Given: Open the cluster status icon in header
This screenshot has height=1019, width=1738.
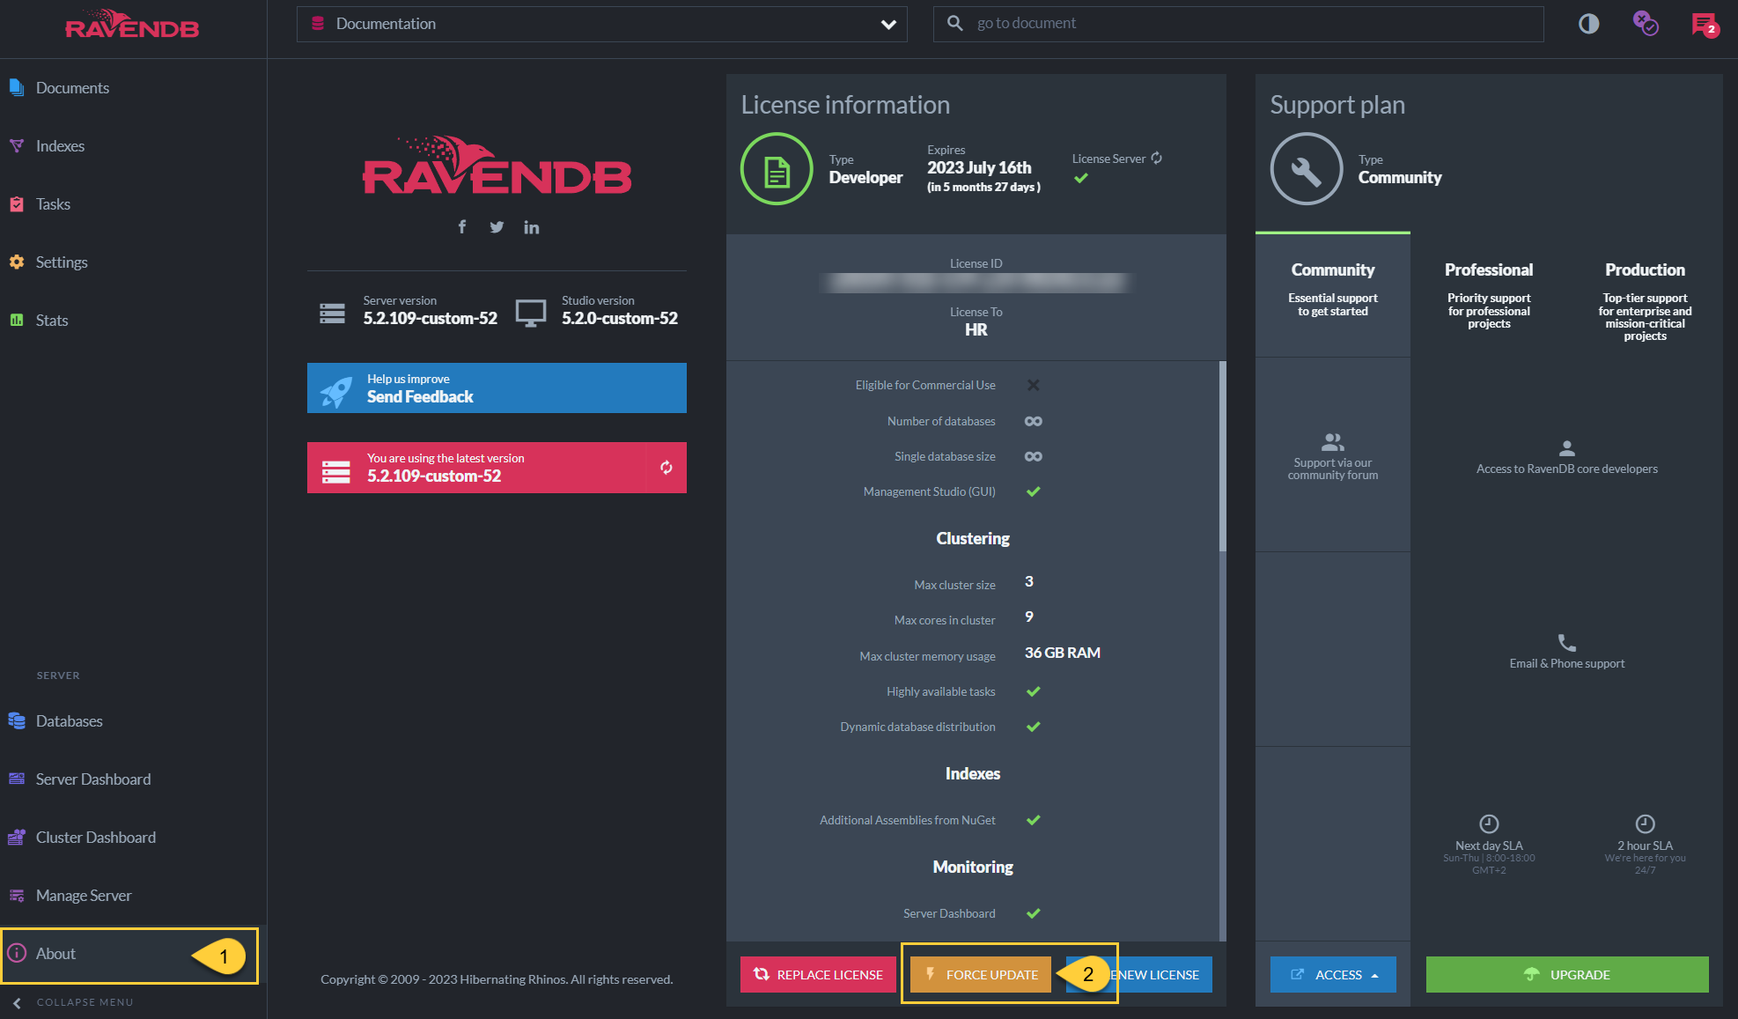Looking at the screenshot, I should [x=1646, y=24].
